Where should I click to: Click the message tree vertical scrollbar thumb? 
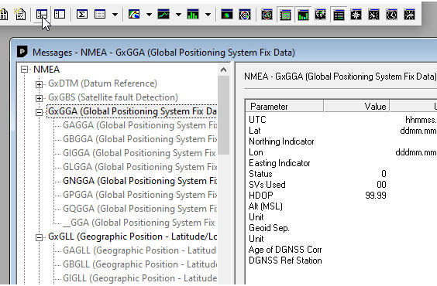[x=223, y=115]
